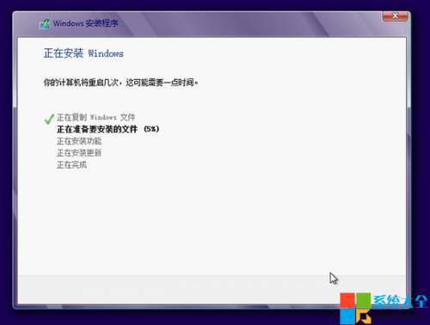Image resolution: width=430 pixels, height=325 pixels.
Task: Click the yellow square of the watermark logo
Action: pos(364,317)
